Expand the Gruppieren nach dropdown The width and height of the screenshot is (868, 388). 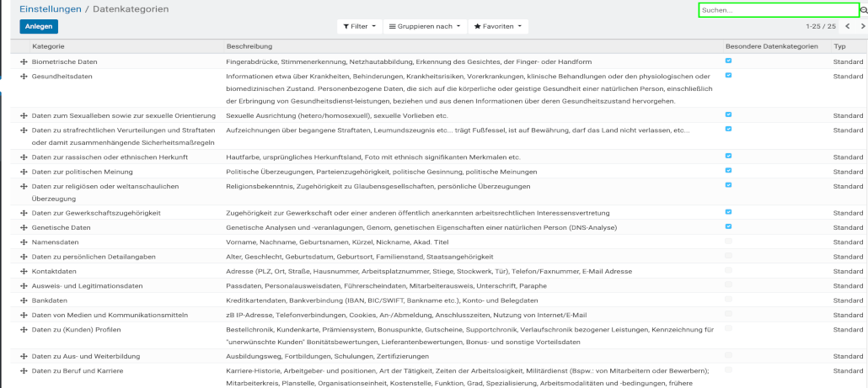coord(424,27)
